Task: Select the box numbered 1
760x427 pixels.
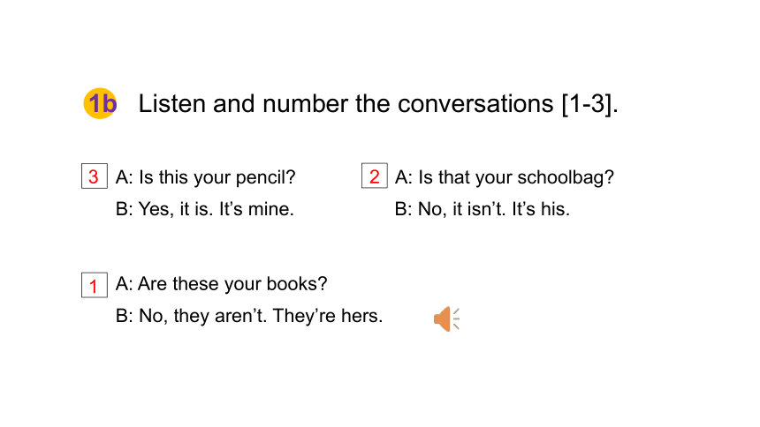Action: click(95, 285)
